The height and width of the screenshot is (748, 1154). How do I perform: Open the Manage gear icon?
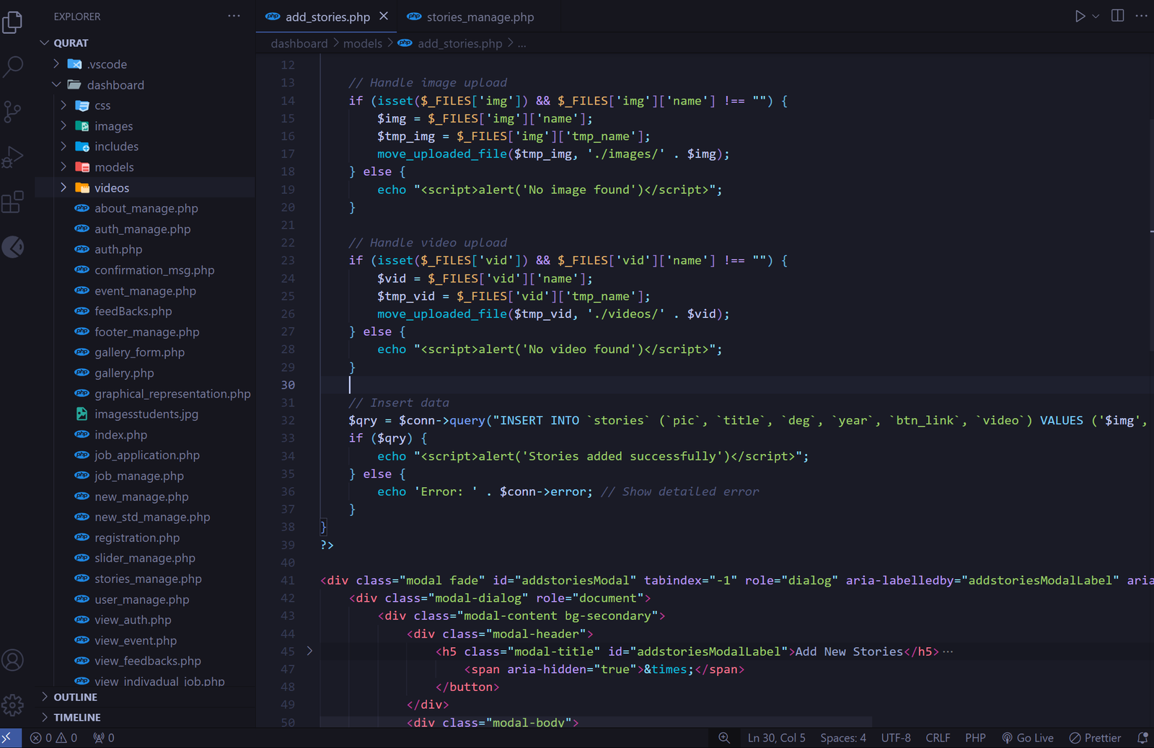12,705
